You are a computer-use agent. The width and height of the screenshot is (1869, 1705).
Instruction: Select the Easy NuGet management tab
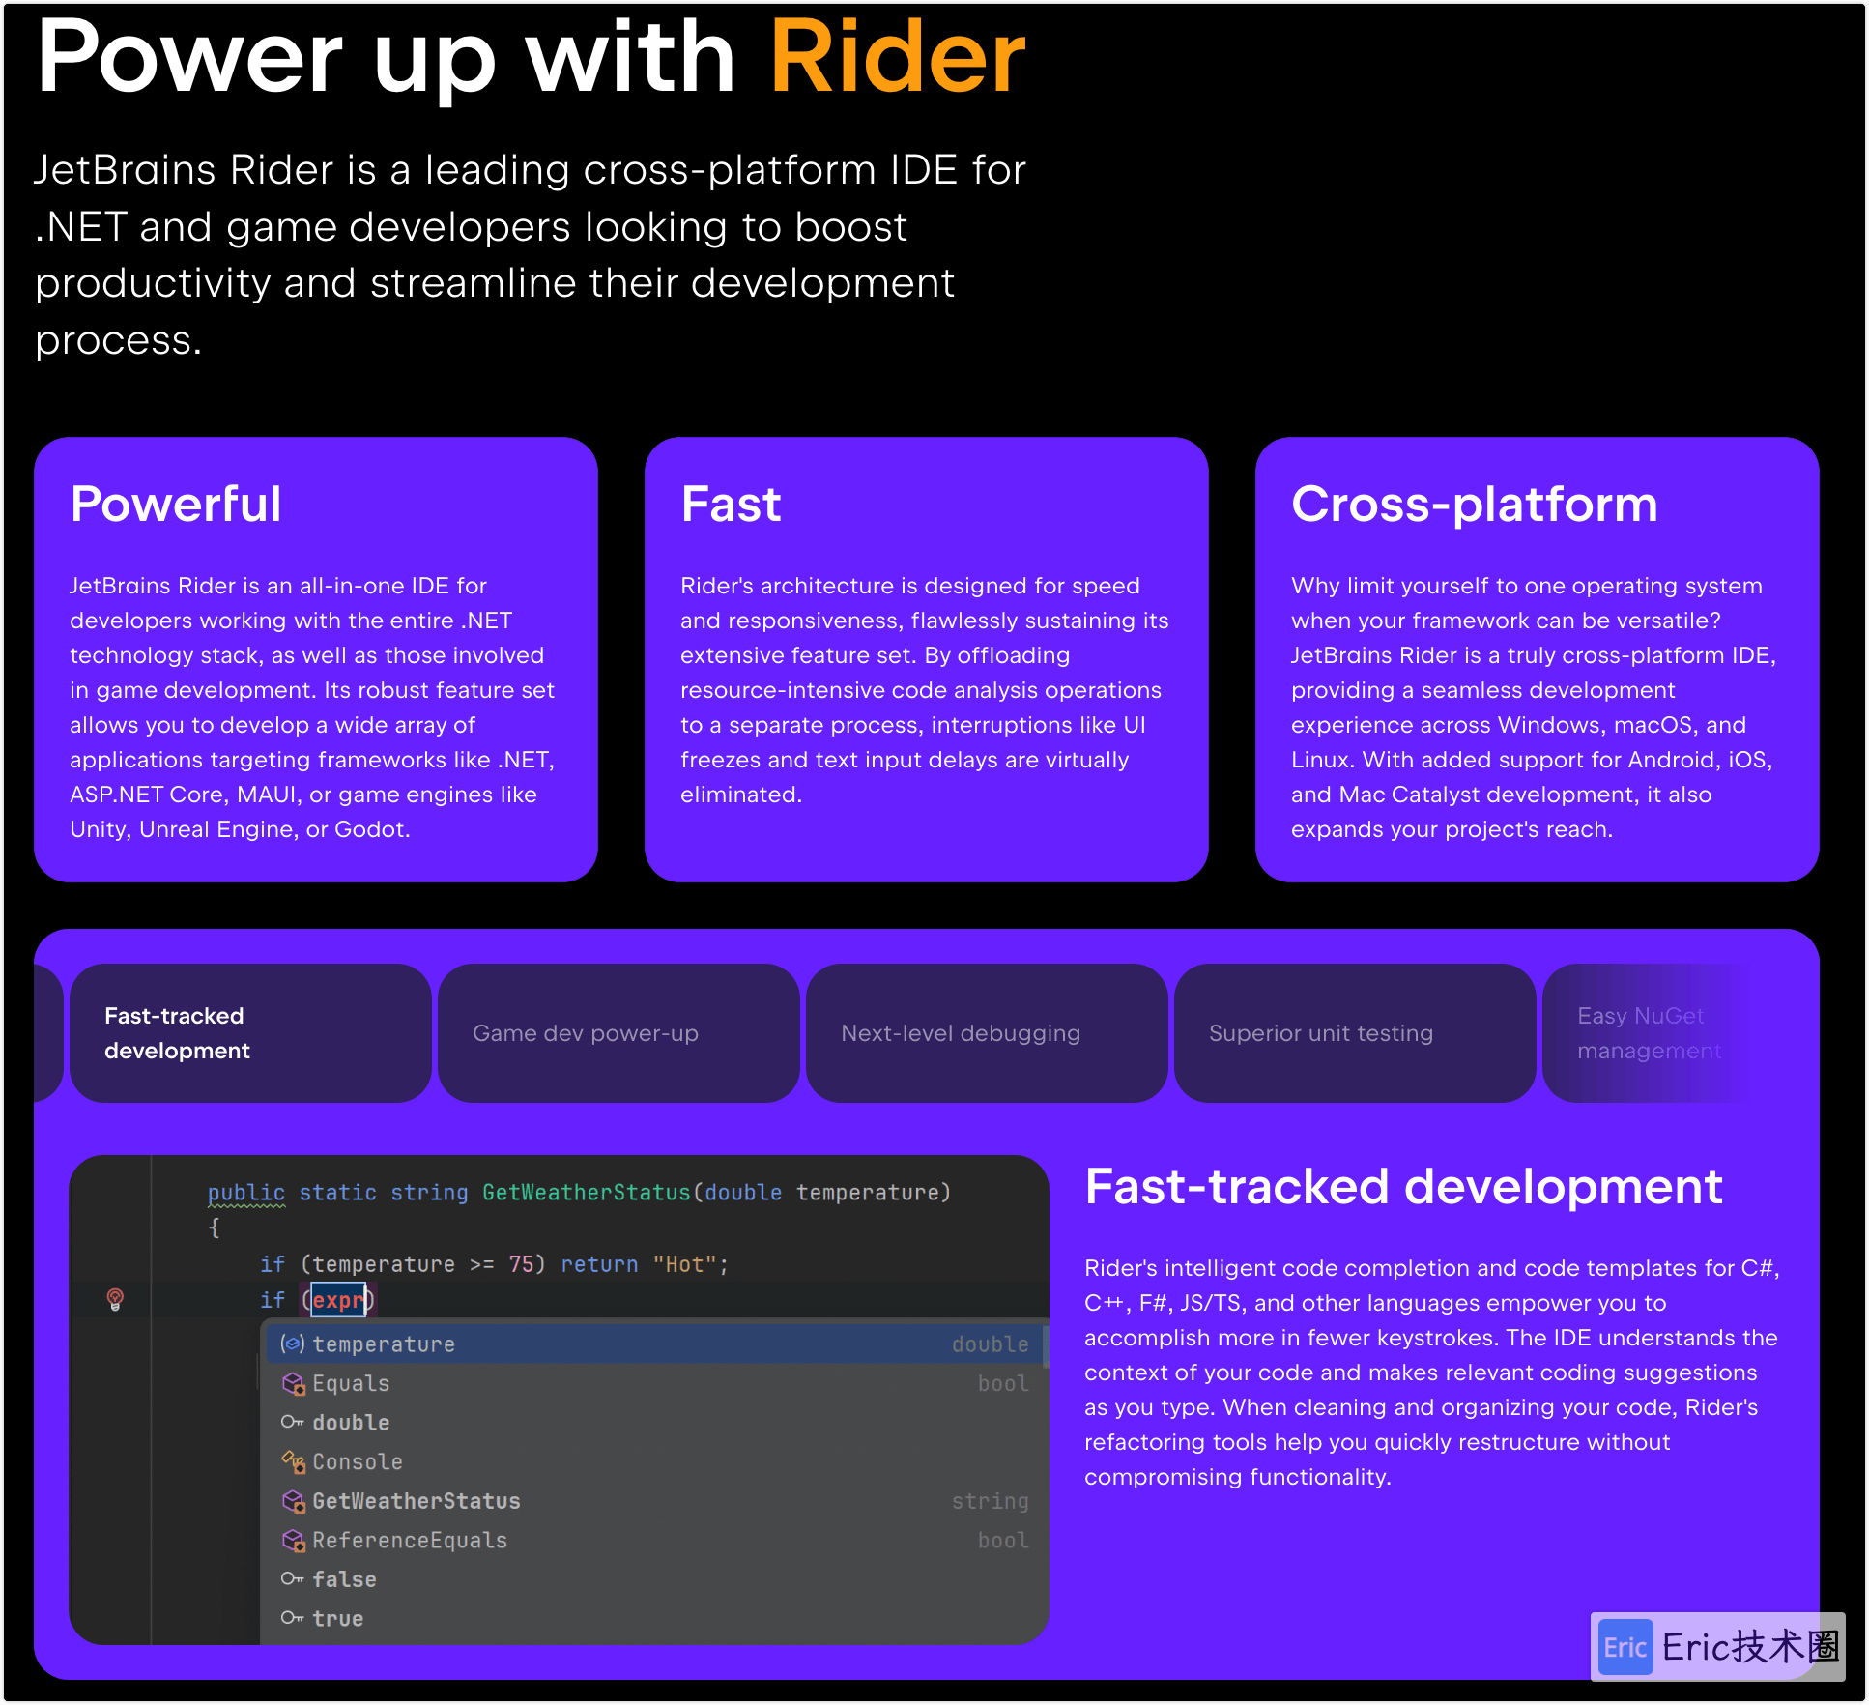coord(1649,1032)
